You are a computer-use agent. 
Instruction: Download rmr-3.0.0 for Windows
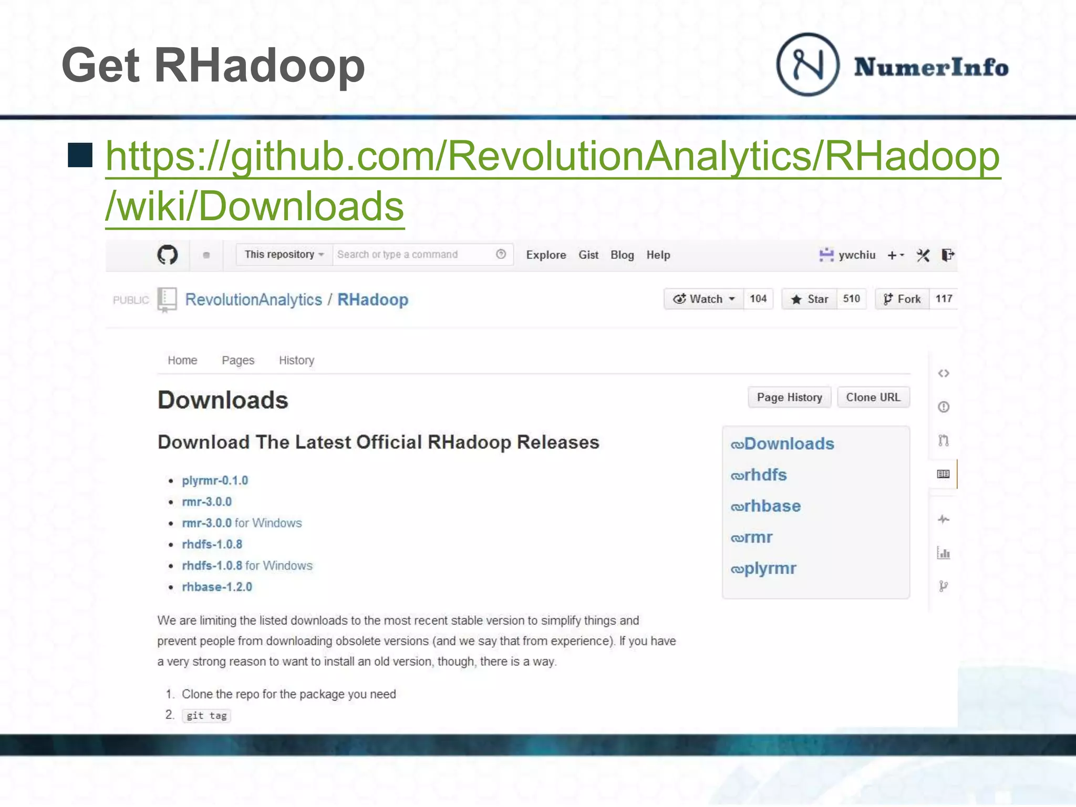pos(242,523)
